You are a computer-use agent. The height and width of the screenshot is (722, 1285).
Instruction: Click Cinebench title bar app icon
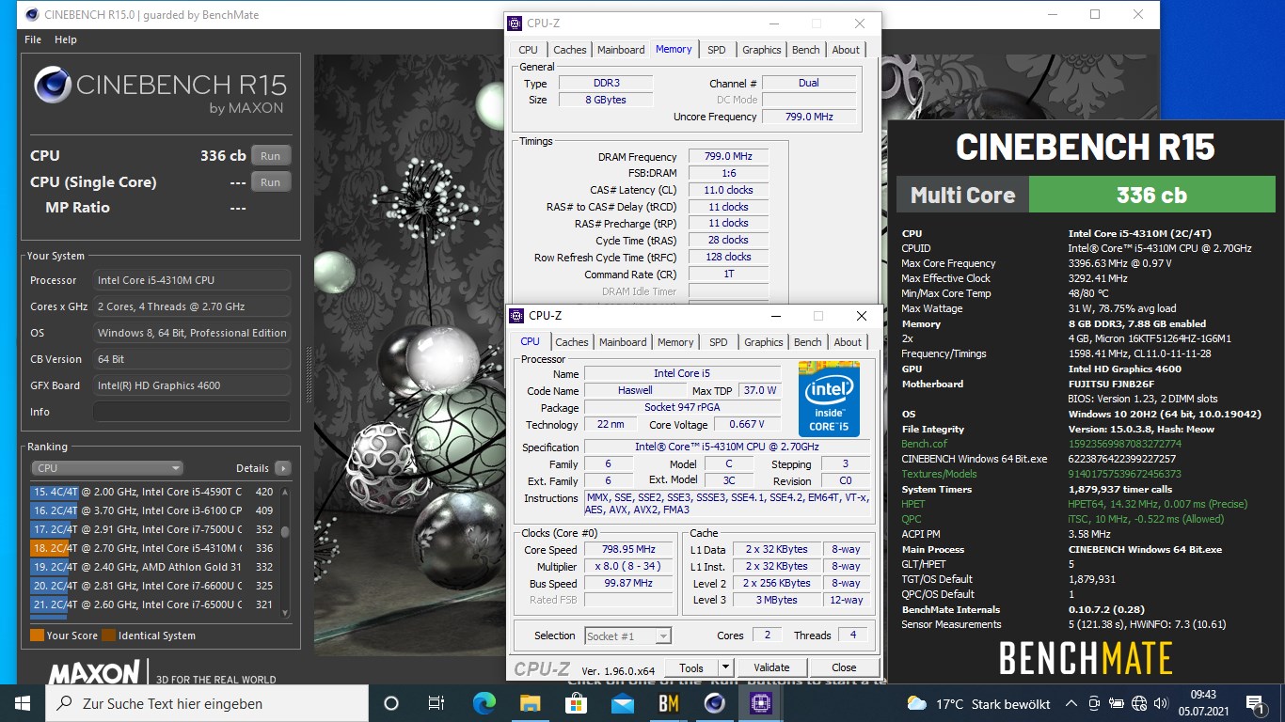(x=32, y=14)
